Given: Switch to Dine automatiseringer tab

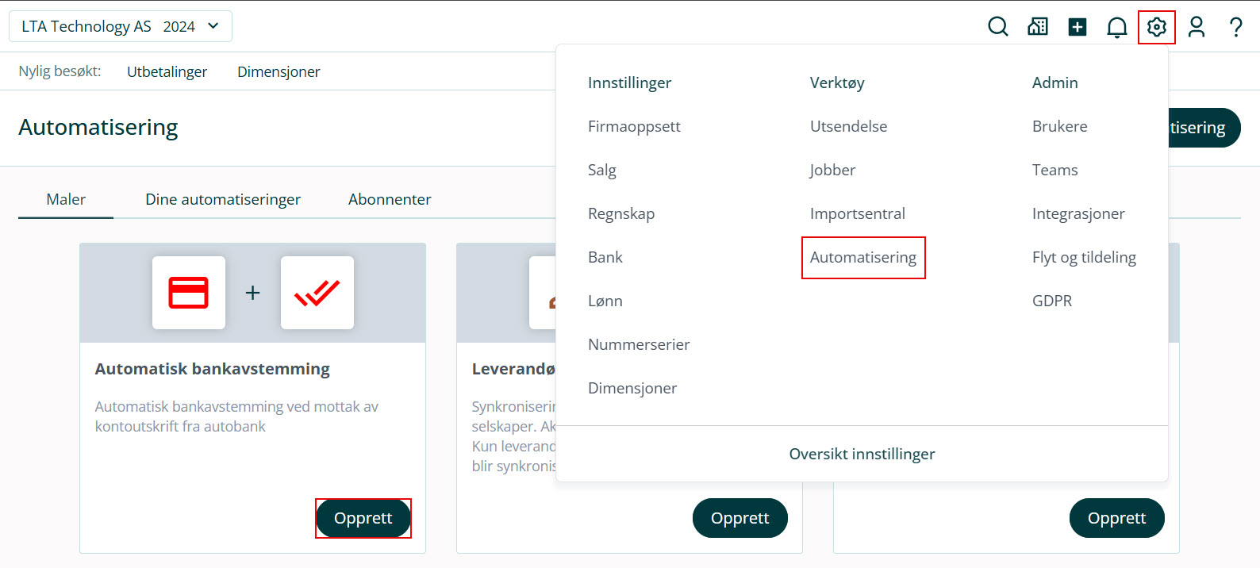Looking at the screenshot, I should [223, 199].
